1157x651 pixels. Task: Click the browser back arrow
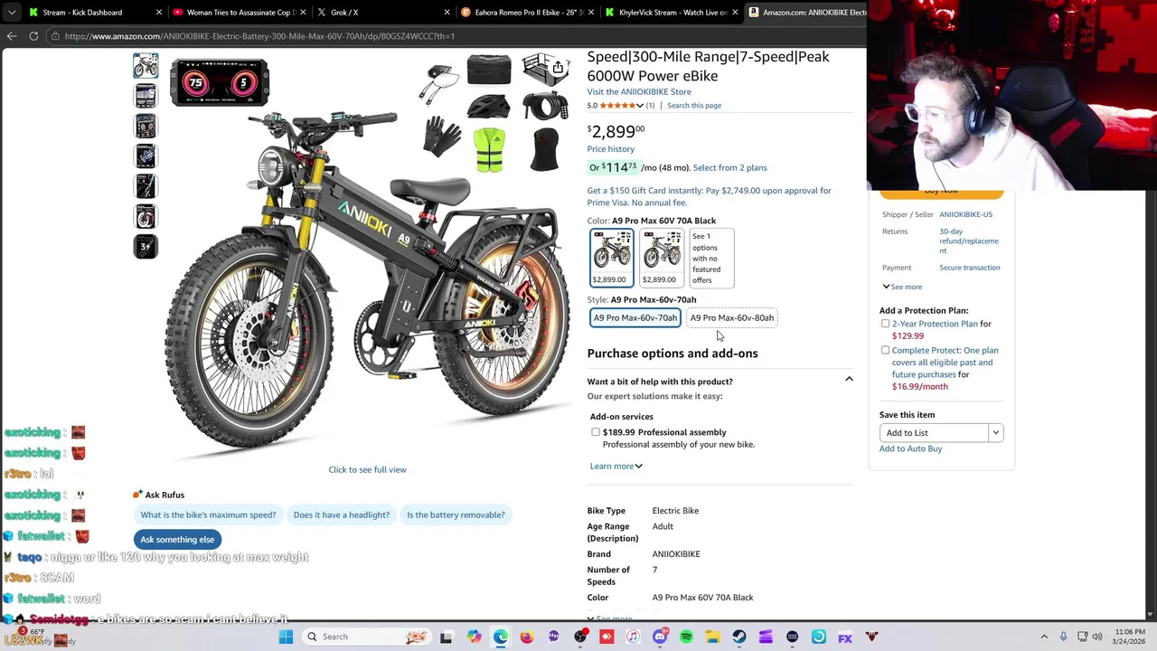point(12,36)
